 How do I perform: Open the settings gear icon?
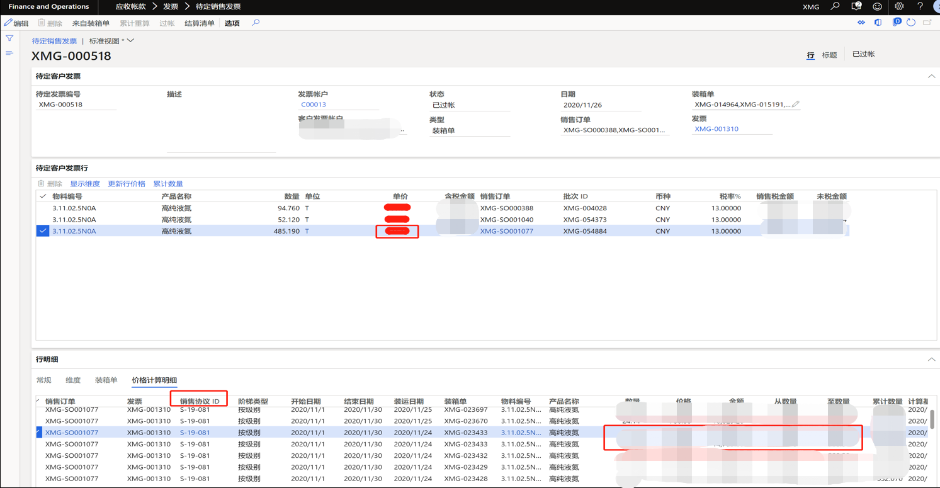point(899,7)
